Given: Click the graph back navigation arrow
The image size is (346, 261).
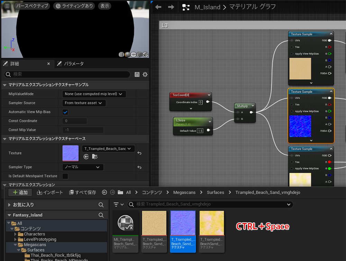Looking at the screenshot, I should pyautogui.click(x=158, y=7).
